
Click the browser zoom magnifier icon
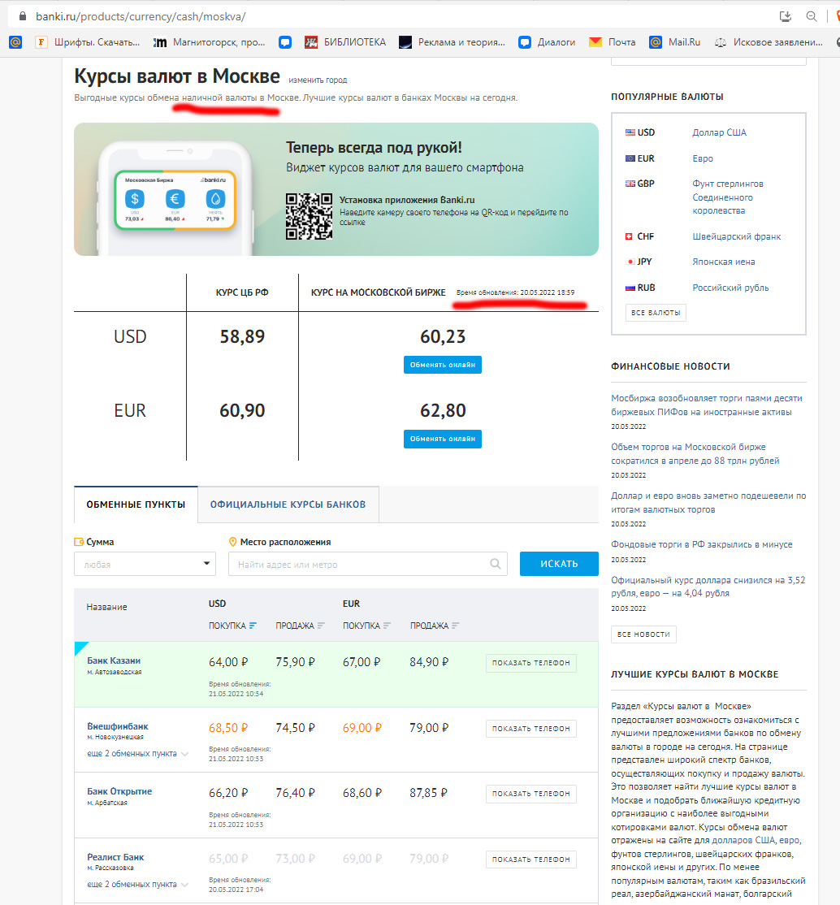tap(811, 16)
